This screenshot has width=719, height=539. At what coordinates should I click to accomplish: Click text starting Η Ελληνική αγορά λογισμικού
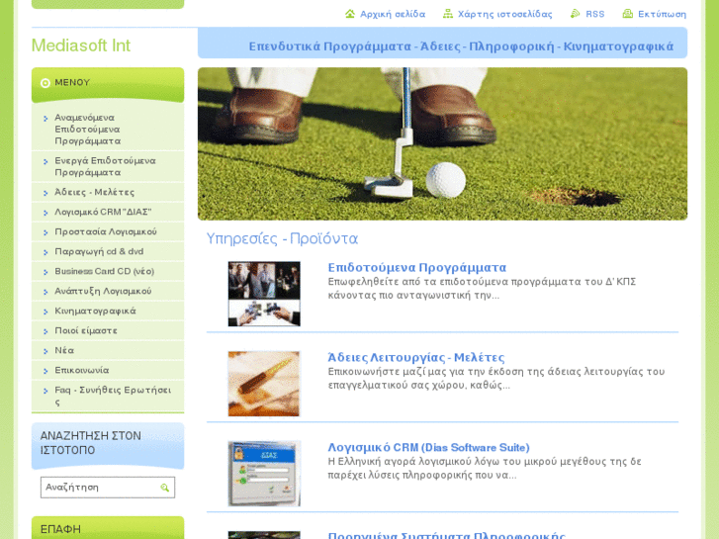tap(485, 468)
